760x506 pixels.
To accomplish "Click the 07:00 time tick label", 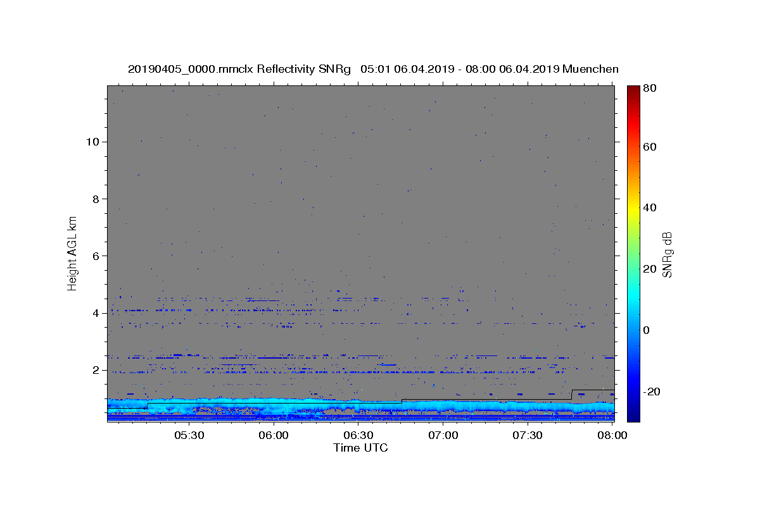I will point(443,435).
